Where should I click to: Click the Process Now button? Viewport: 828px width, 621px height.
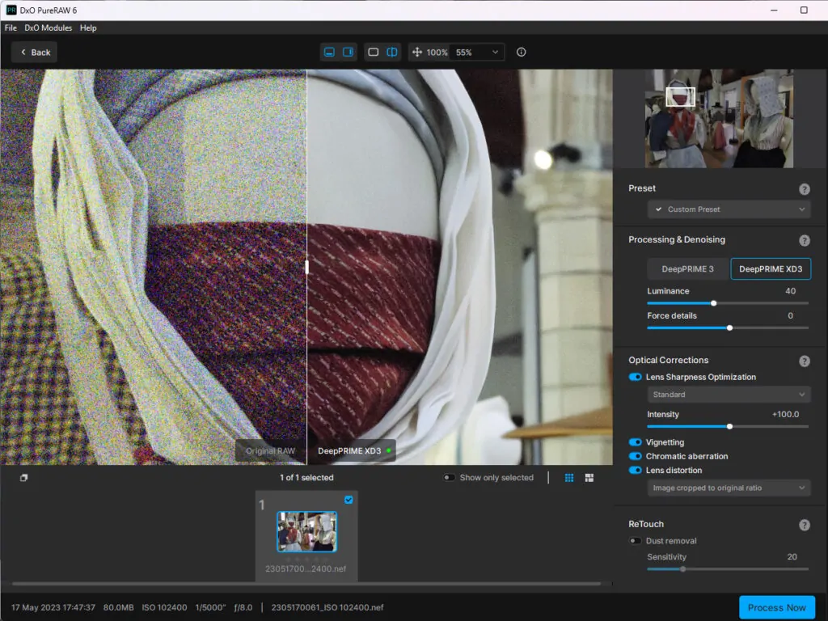pyautogui.click(x=776, y=607)
